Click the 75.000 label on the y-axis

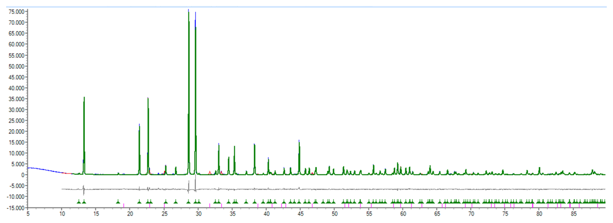17,12
